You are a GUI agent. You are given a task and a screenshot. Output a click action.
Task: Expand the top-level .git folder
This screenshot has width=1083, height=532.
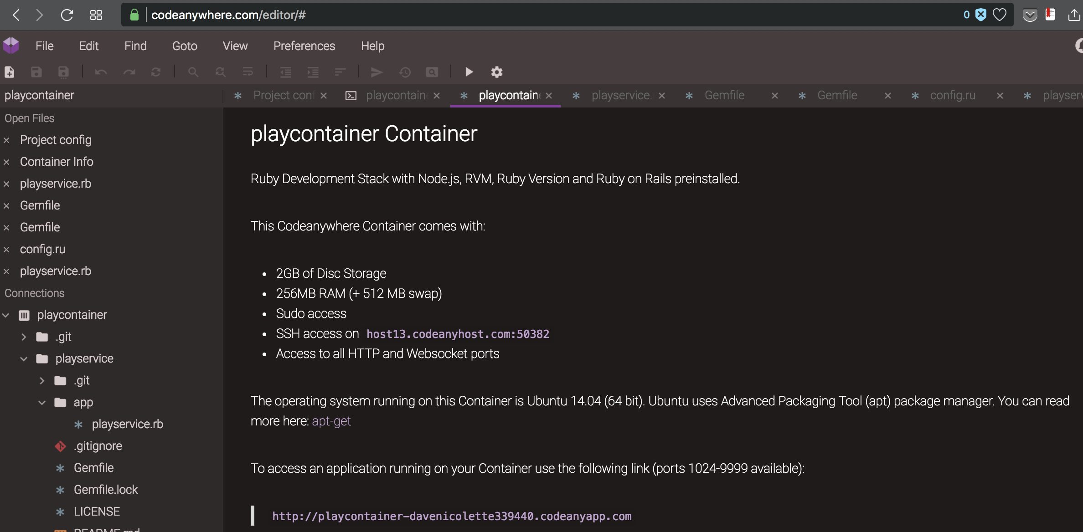[24, 337]
